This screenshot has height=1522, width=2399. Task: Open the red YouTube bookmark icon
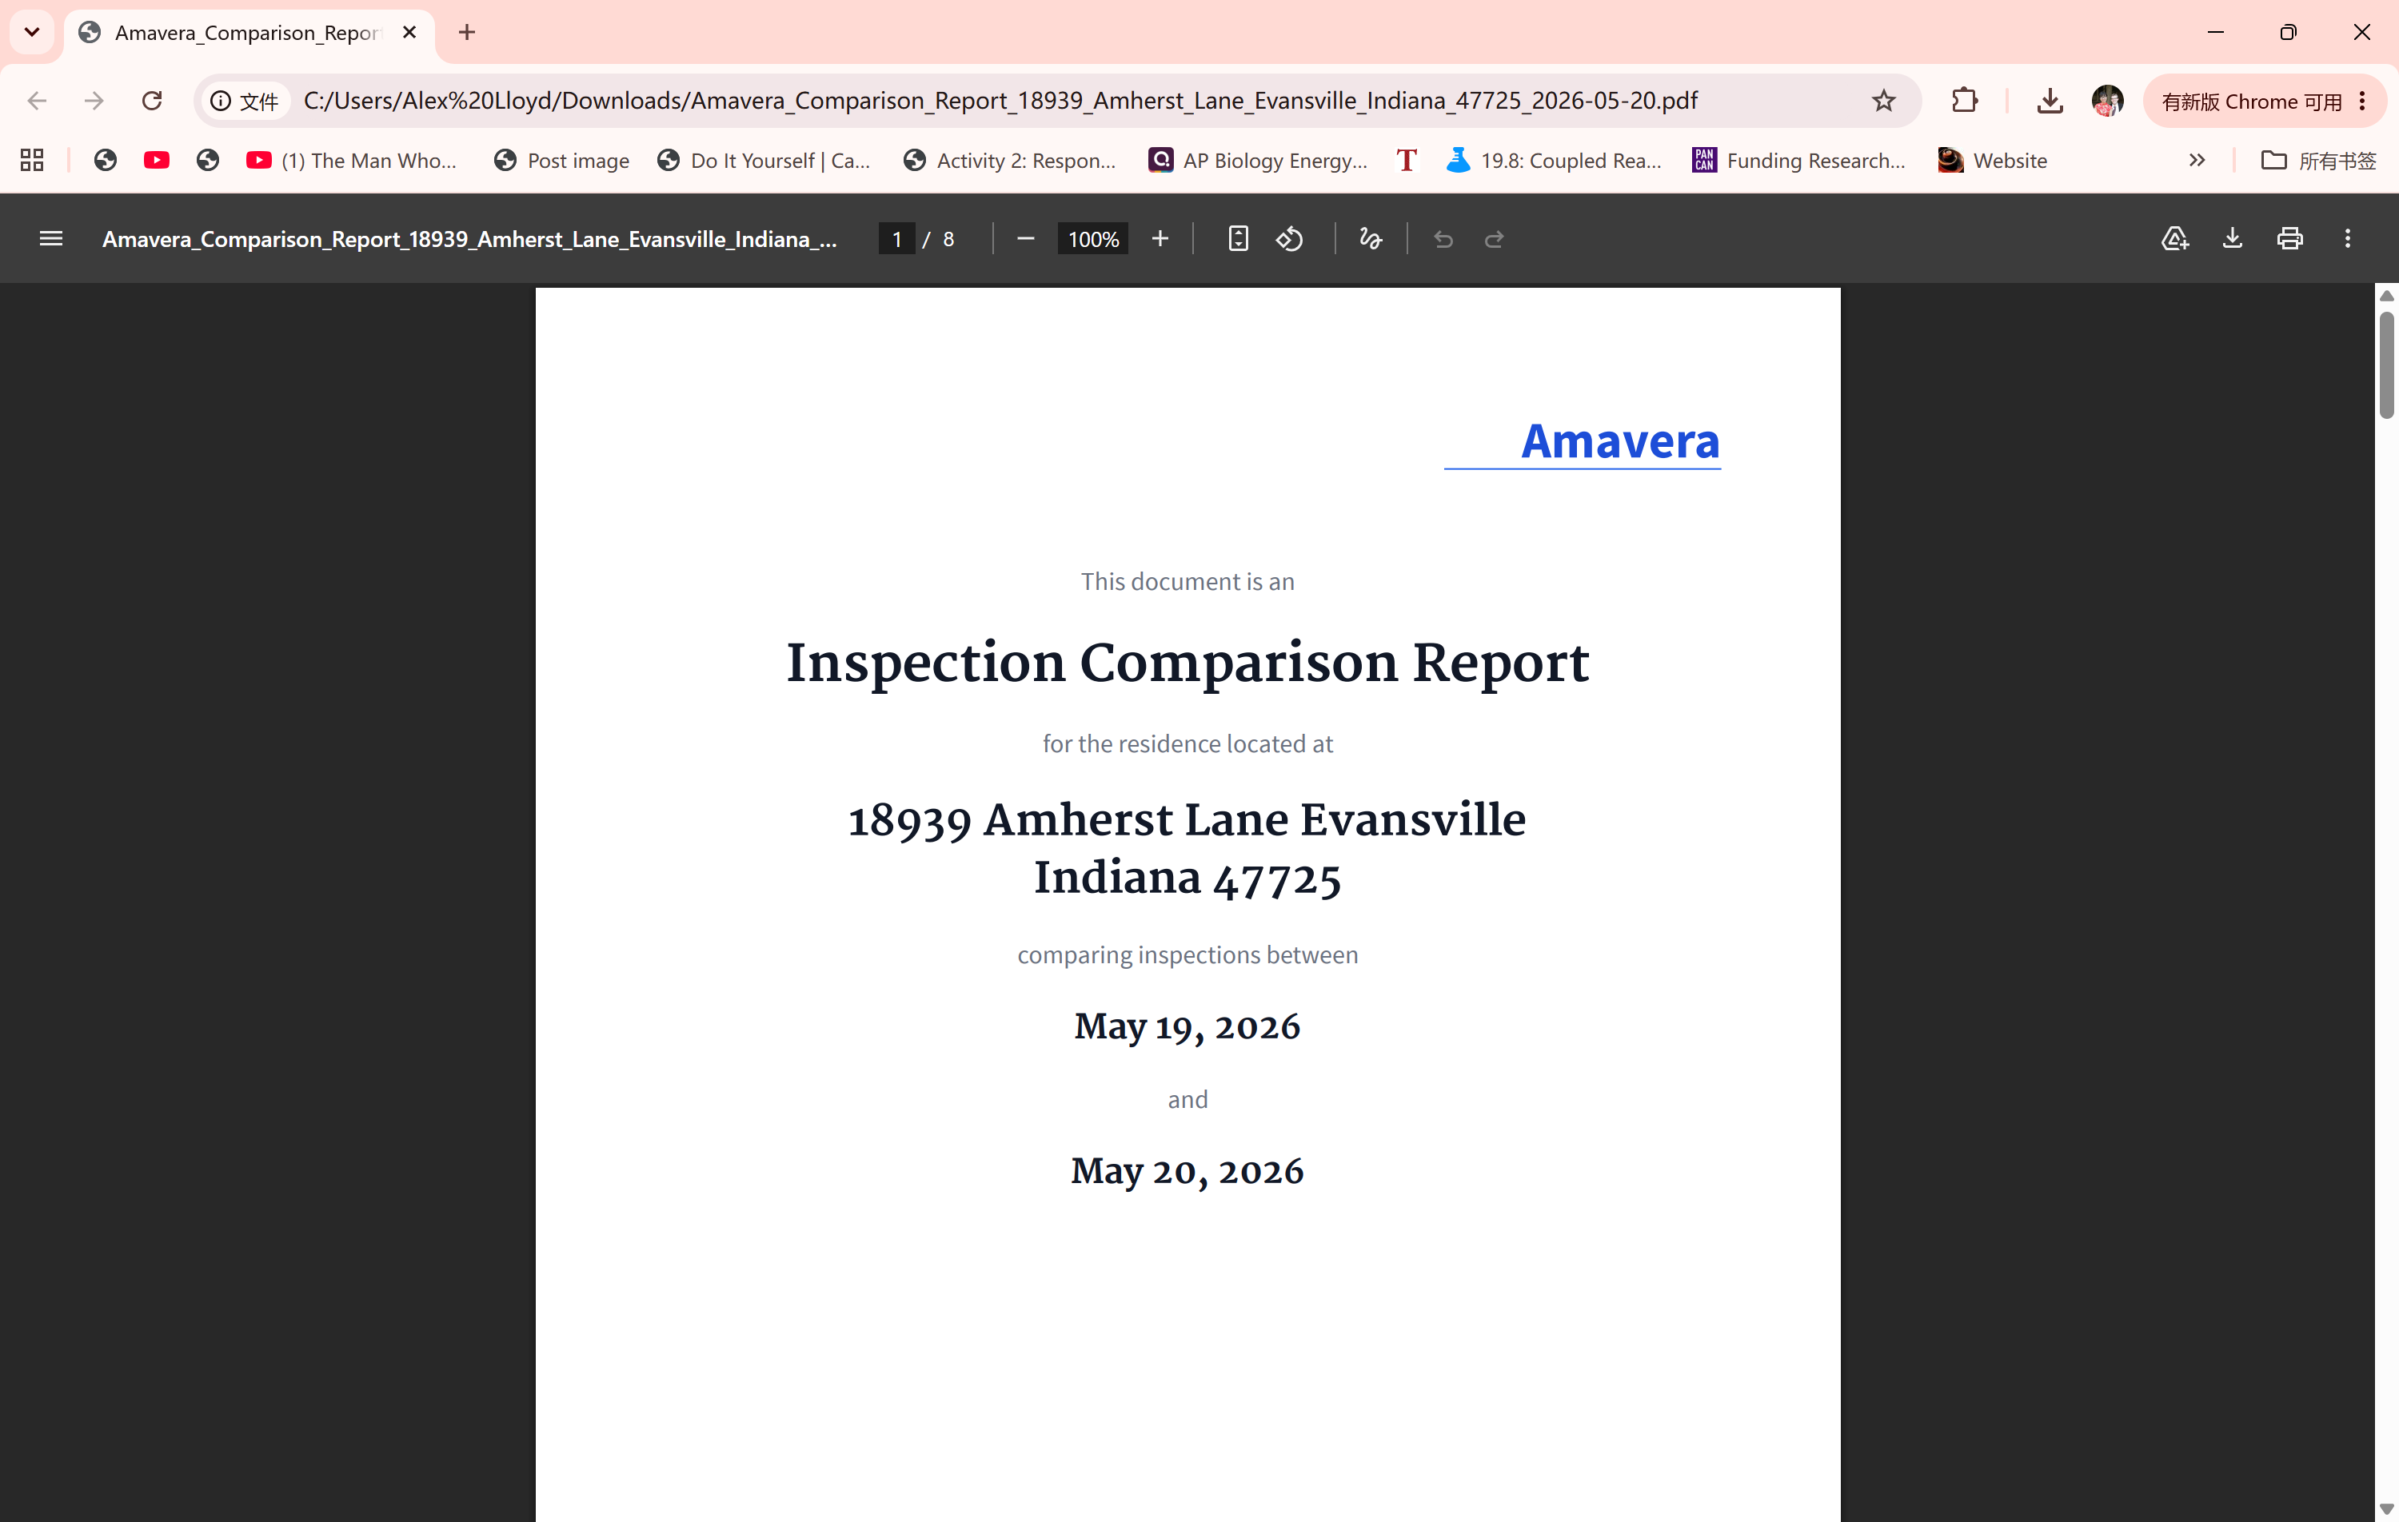coord(157,161)
